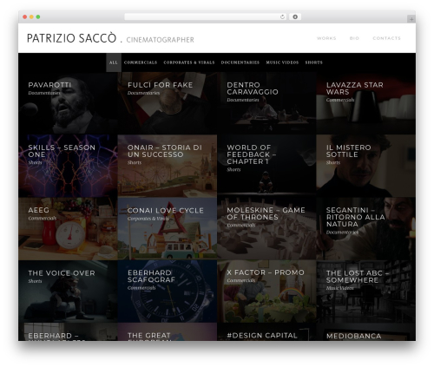Click the red close window dot
This screenshot has width=434, height=367.
tap(25, 16)
